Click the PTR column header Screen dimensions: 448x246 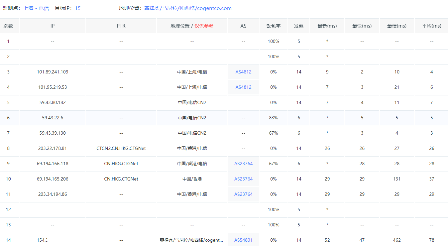(121, 26)
